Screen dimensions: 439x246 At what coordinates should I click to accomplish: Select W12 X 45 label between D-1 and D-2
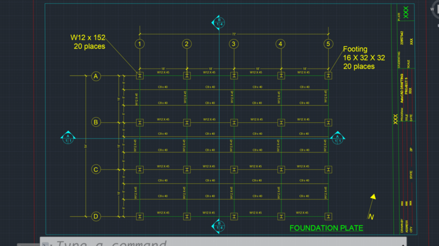pos(163,213)
